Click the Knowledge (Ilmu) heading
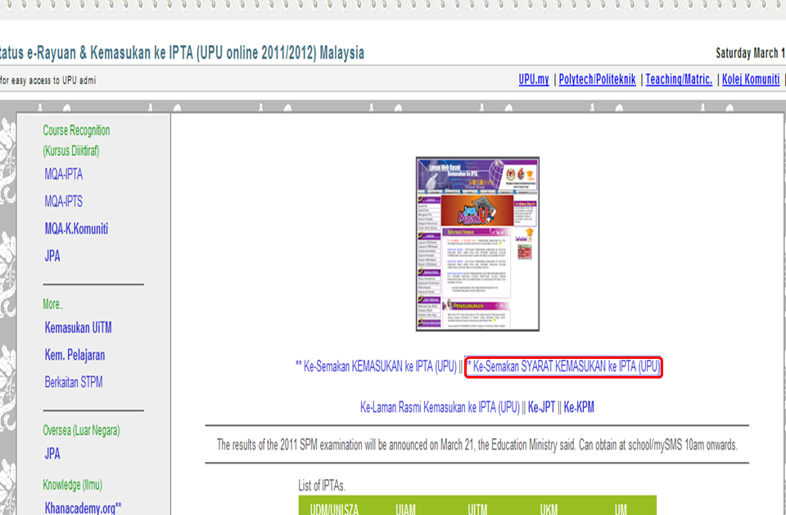Viewport: 786px width, 515px height. tap(72, 485)
